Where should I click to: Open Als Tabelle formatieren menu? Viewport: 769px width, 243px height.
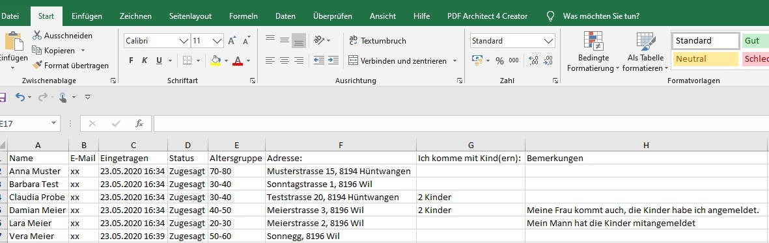[645, 51]
